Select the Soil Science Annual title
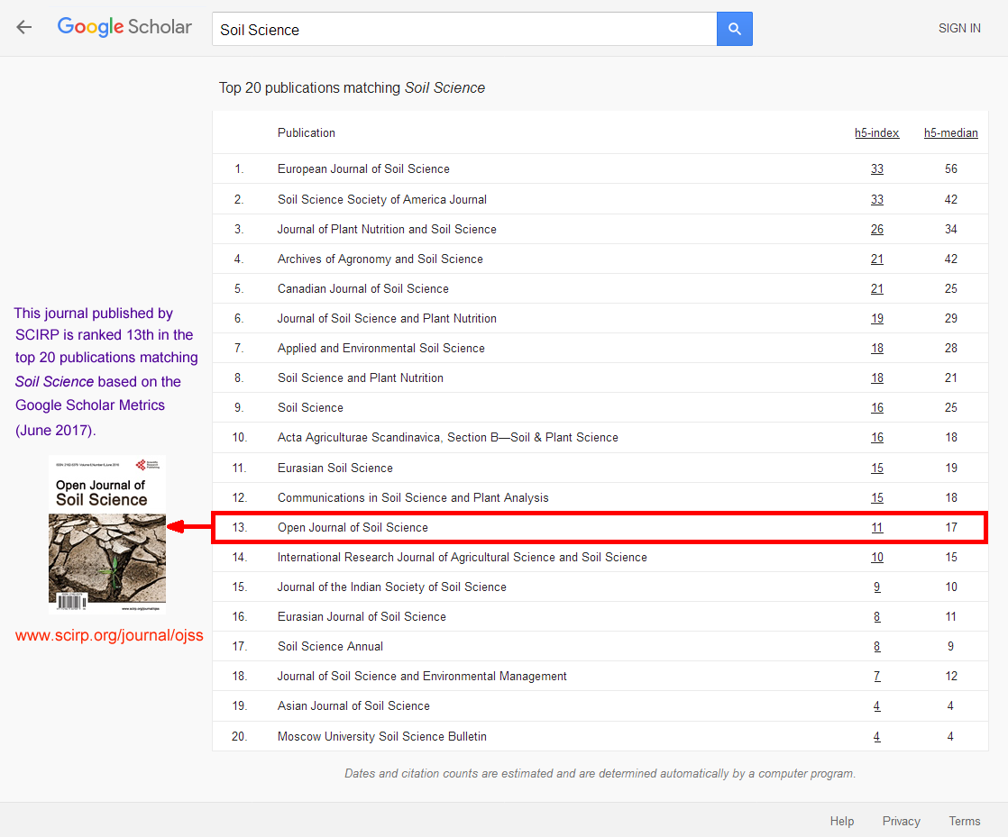 (x=330, y=646)
